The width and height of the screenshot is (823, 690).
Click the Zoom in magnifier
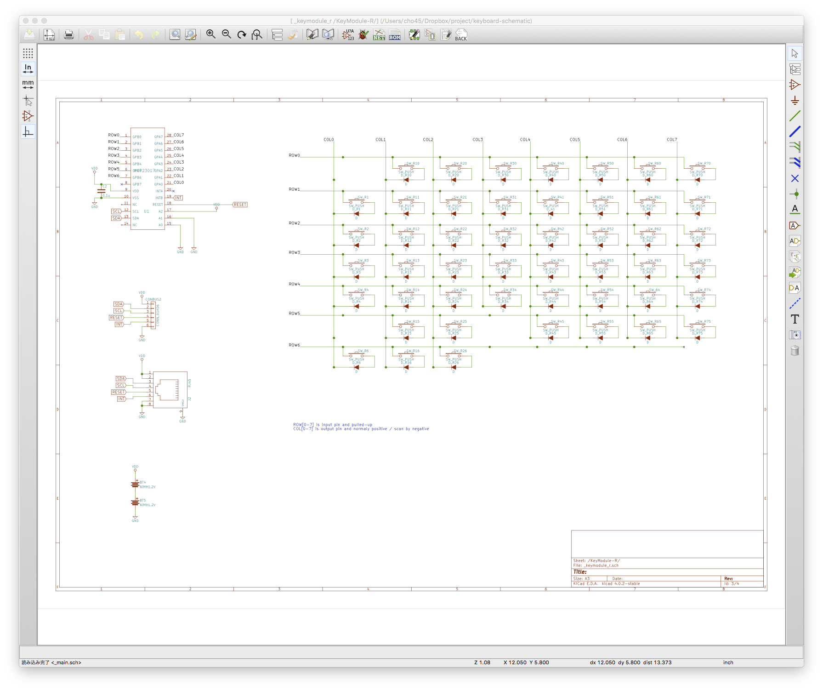(x=211, y=35)
